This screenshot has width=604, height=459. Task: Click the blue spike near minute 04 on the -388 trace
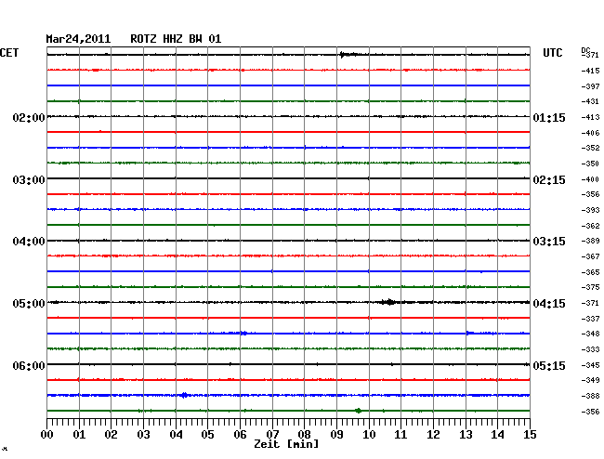point(185,395)
